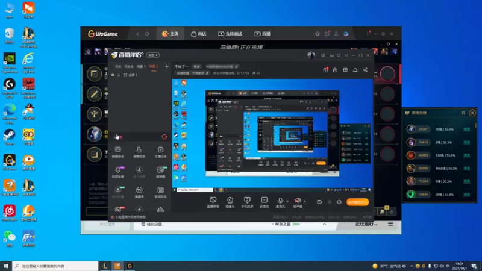This screenshot has width=482, height=271.
Task: Click the streamer avatar in title bar
Action: point(311,55)
